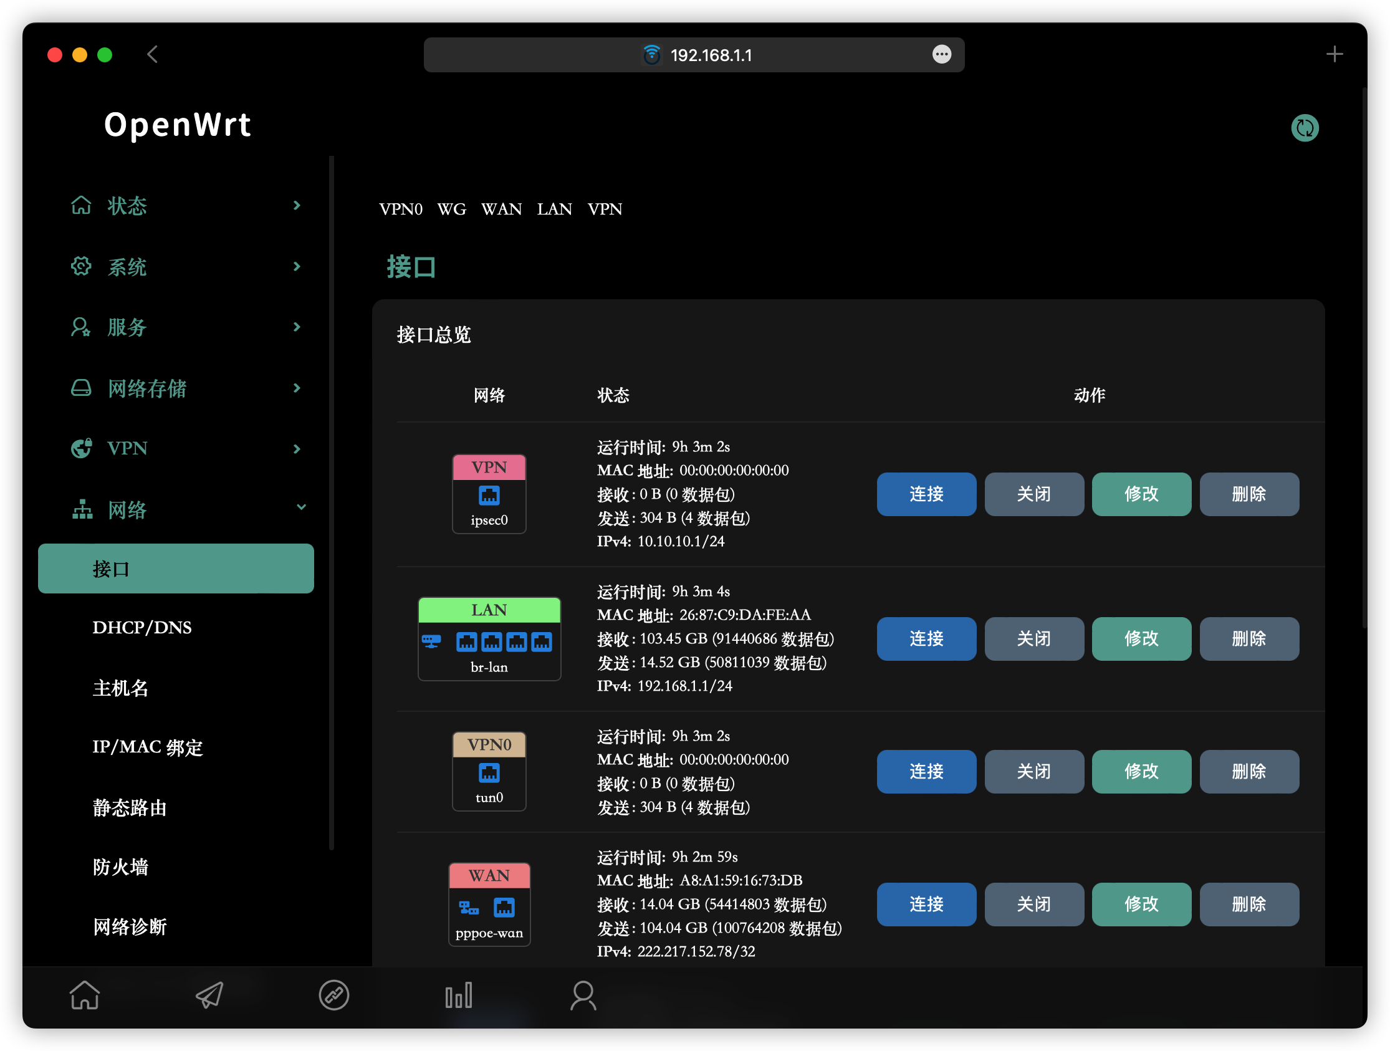
Task: Click 修改 button for LAN interface
Action: click(1141, 639)
